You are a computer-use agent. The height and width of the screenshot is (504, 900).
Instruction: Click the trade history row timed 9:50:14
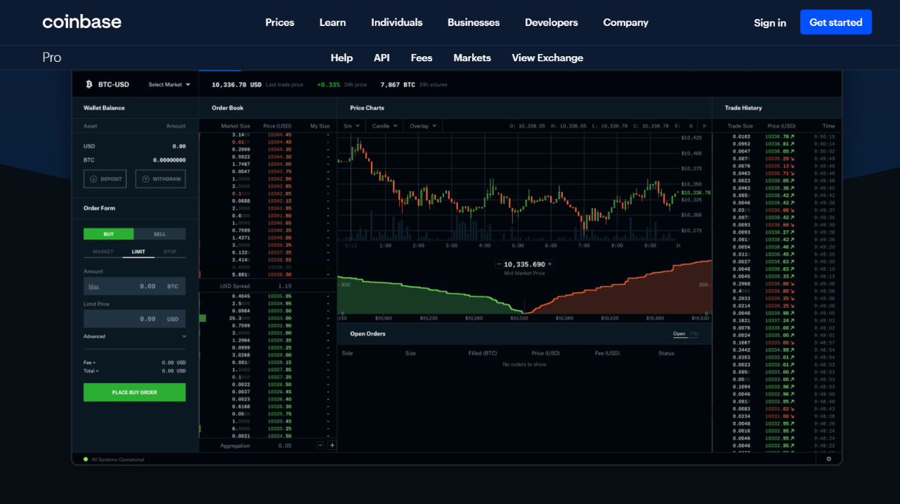pyautogui.click(x=776, y=143)
